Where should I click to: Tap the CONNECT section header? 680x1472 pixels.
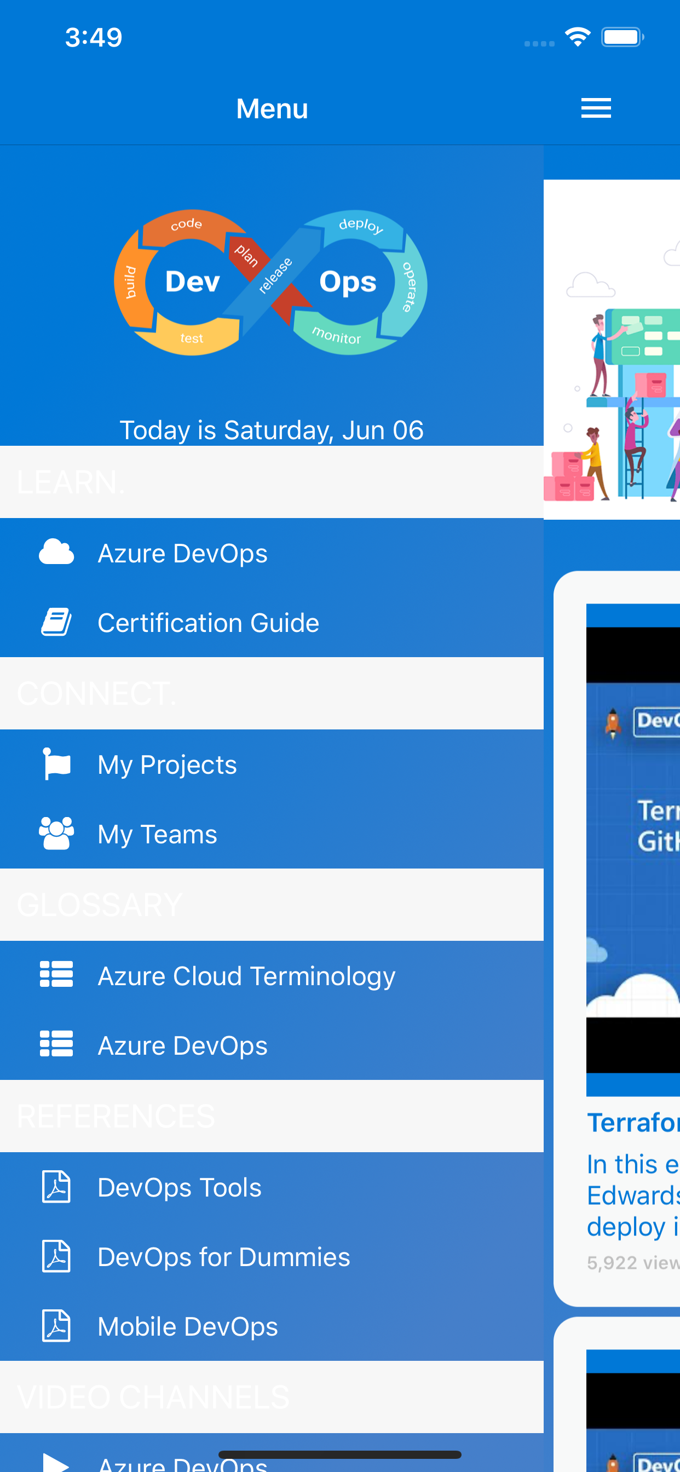[272, 693]
